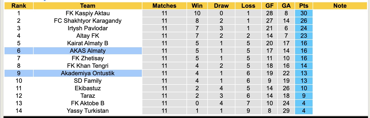Click the Altay FK team name
This screenshot has width=370, height=118.
[x=87, y=36]
